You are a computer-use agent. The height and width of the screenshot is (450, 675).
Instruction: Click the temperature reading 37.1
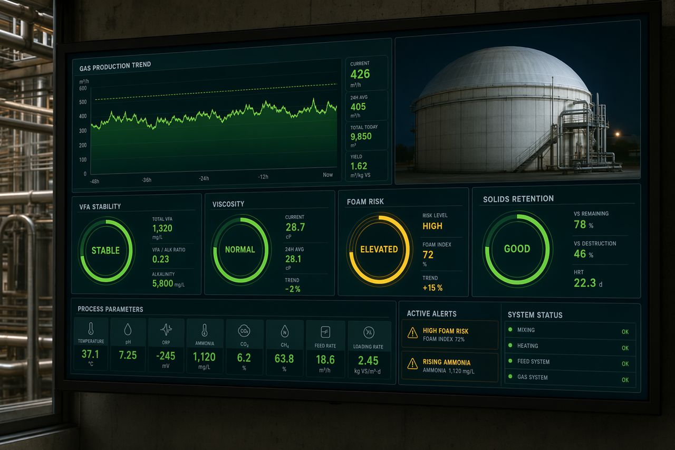[x=91, y=354]
